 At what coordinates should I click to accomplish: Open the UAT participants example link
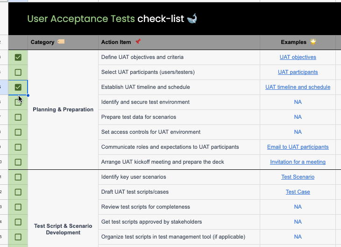[298, 72]
